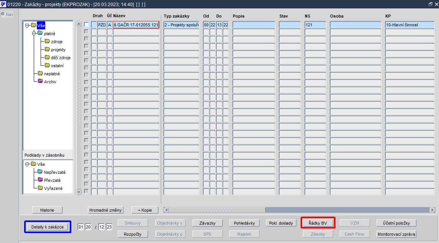Click the Řádky BV button
The image size is (439, 243).
[318, 223]
